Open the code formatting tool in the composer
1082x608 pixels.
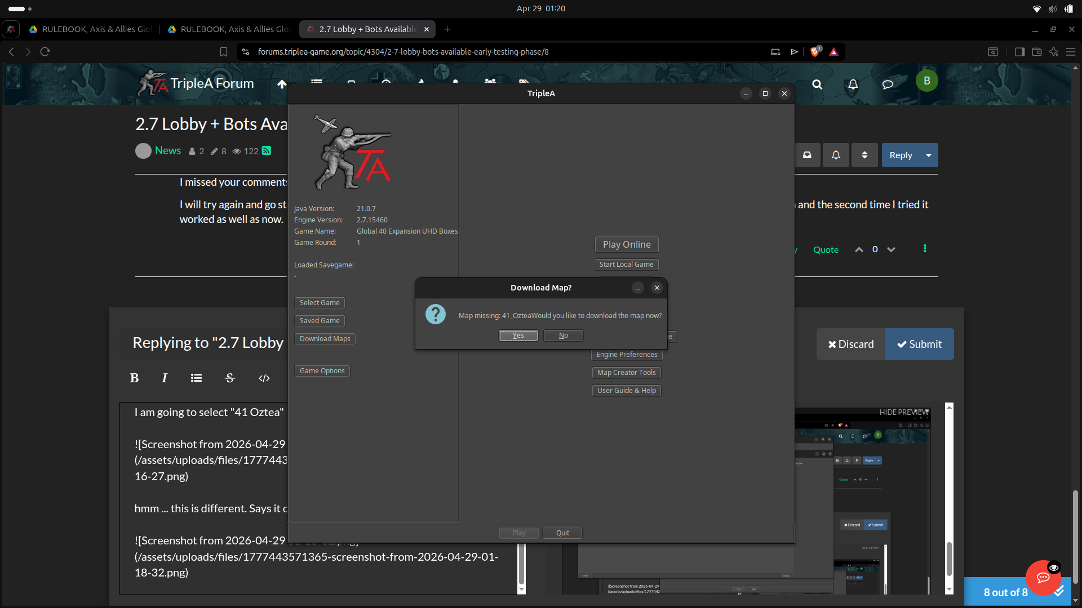264,378
